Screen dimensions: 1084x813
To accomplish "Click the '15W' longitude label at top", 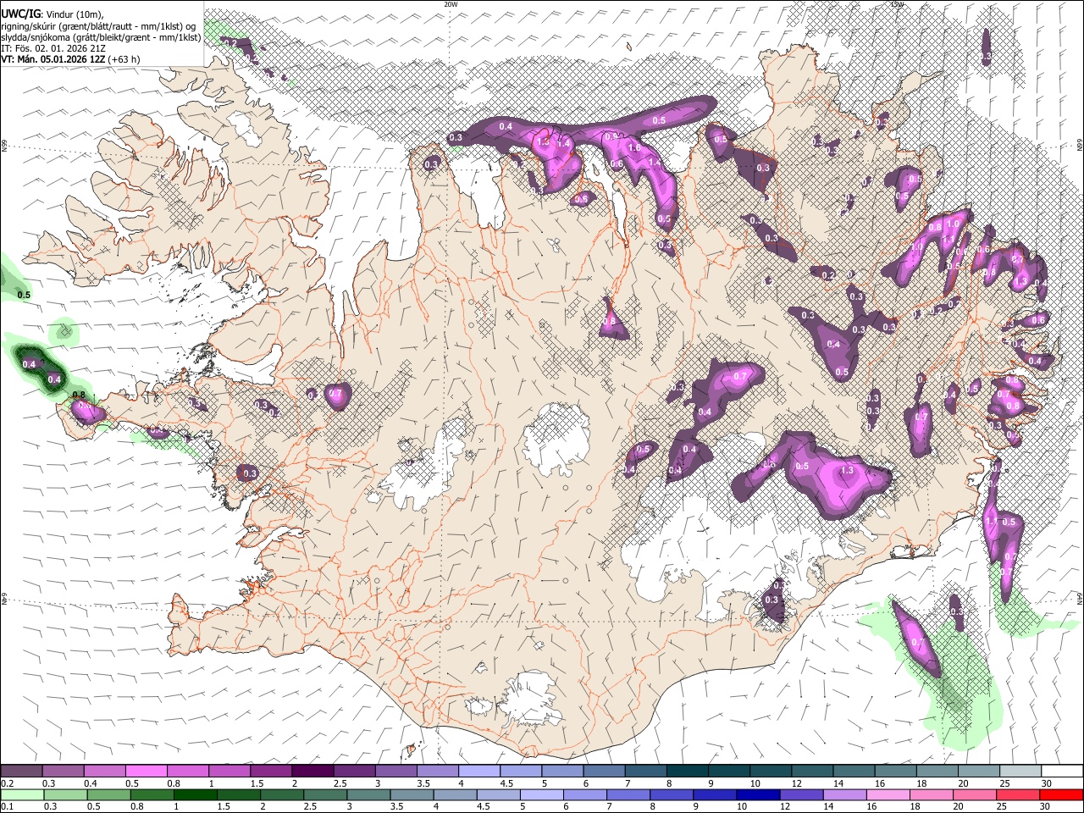I will pyautogui.click(x=897, y=4).
